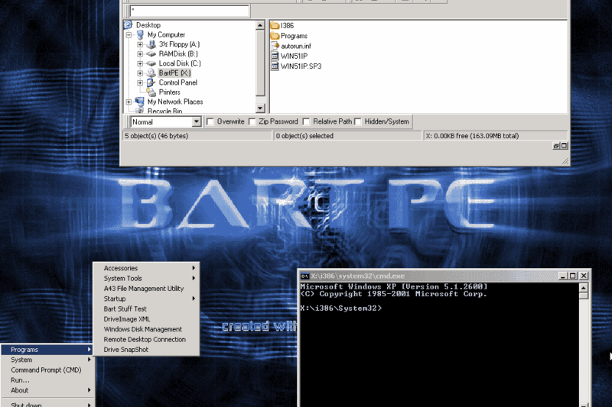The height and width of the screenshot is (407, 612).
Task: Maximize the cmd.exe window
Action: (572, 276)
